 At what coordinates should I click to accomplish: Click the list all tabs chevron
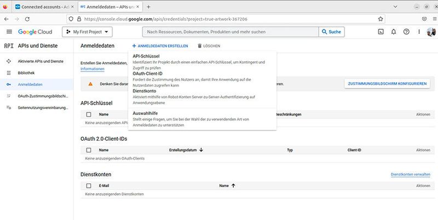click(x=395, y=7)
